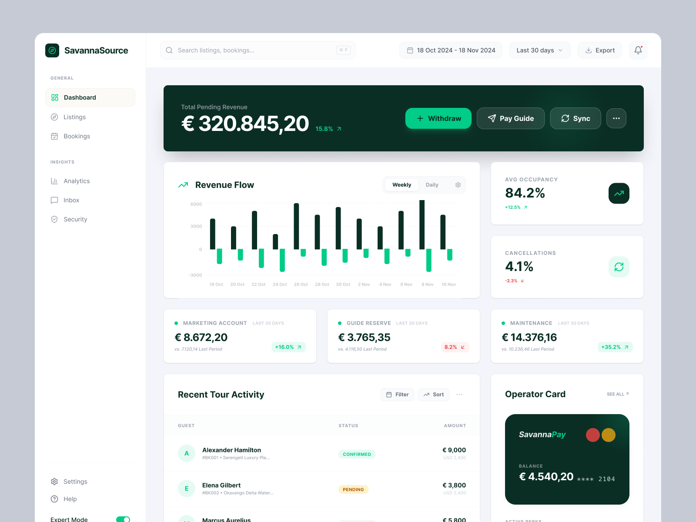Sort the Recent Tour Activity list
The image size is (696, 522).
[x=433, y=395]
